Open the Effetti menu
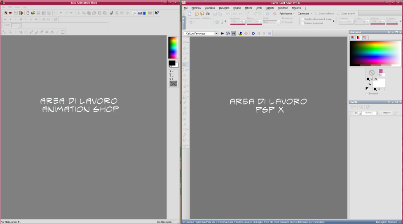 [248, 8]
